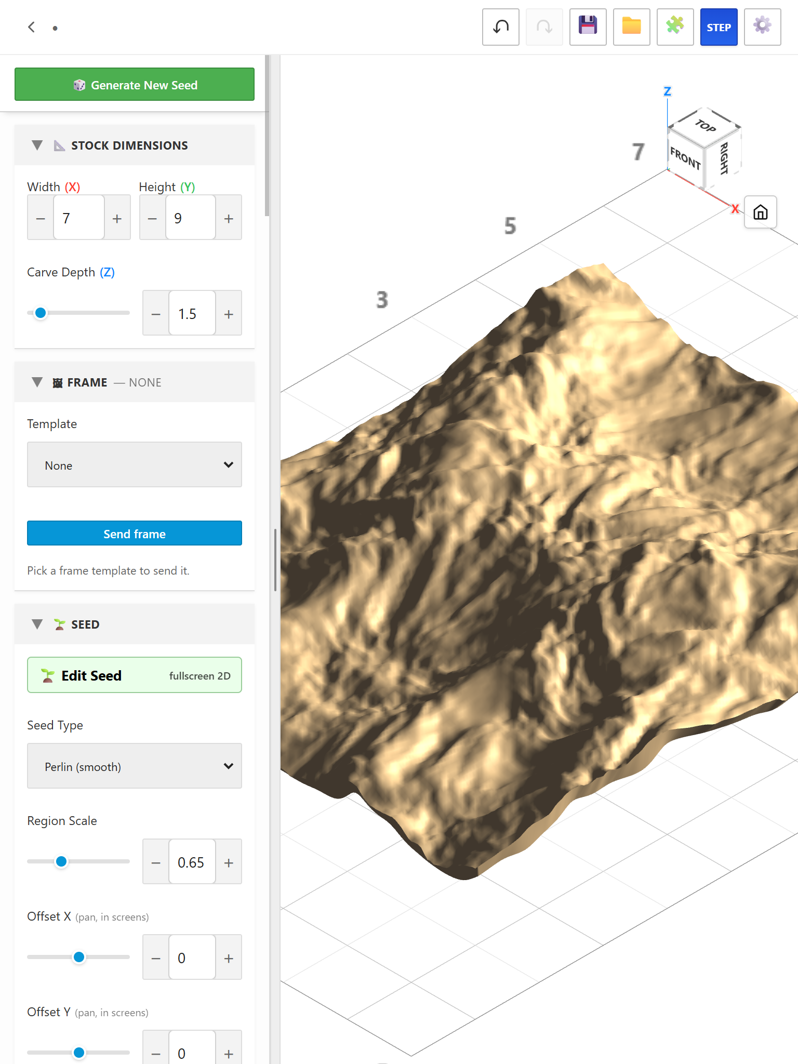Screen dimensions: 798x1064
Task: Focus the Offset X input field
Action: tap(192, 957)
